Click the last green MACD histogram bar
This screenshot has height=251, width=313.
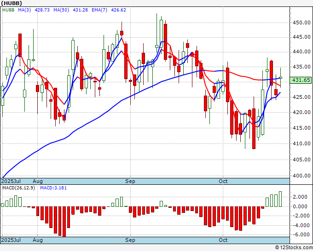click(x=280, y=199)
